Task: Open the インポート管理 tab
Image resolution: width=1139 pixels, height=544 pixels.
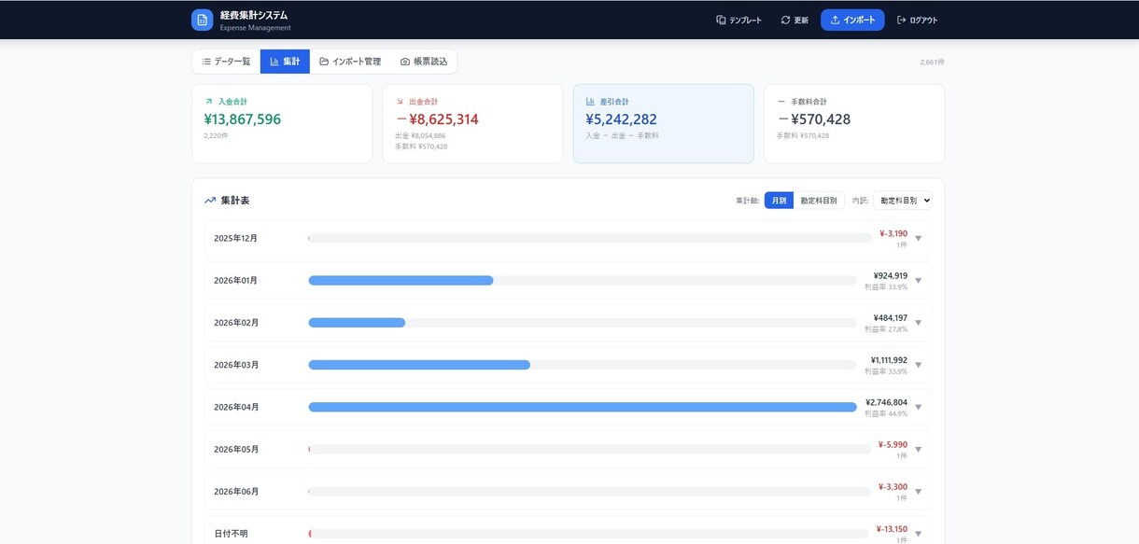Action: coord(350,62)
